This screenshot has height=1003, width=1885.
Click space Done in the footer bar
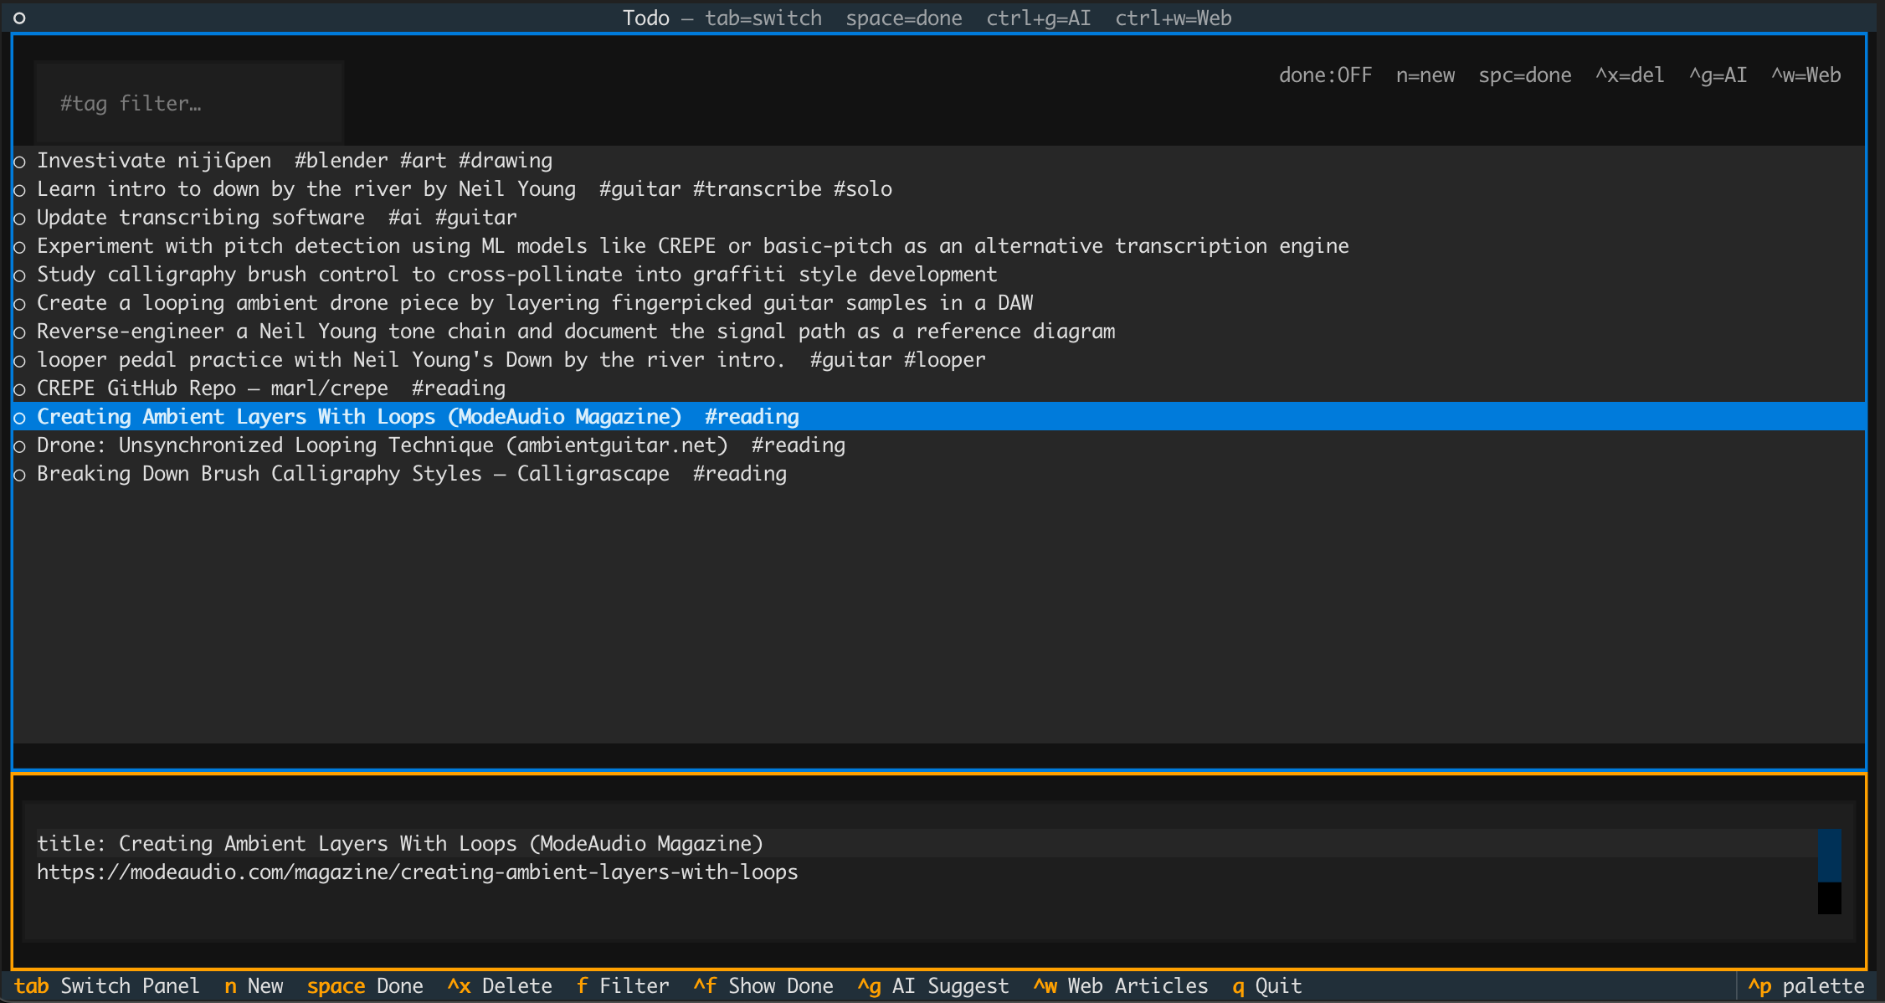pos(365,986)
